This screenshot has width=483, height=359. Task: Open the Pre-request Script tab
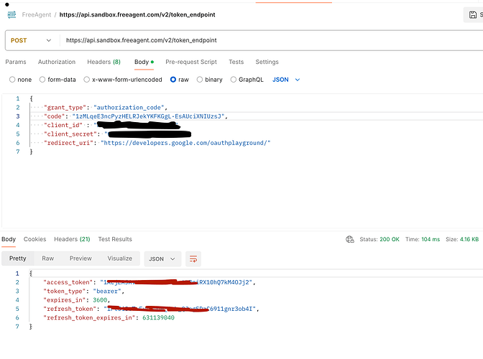pyautogui.click(x=191, y=62)
